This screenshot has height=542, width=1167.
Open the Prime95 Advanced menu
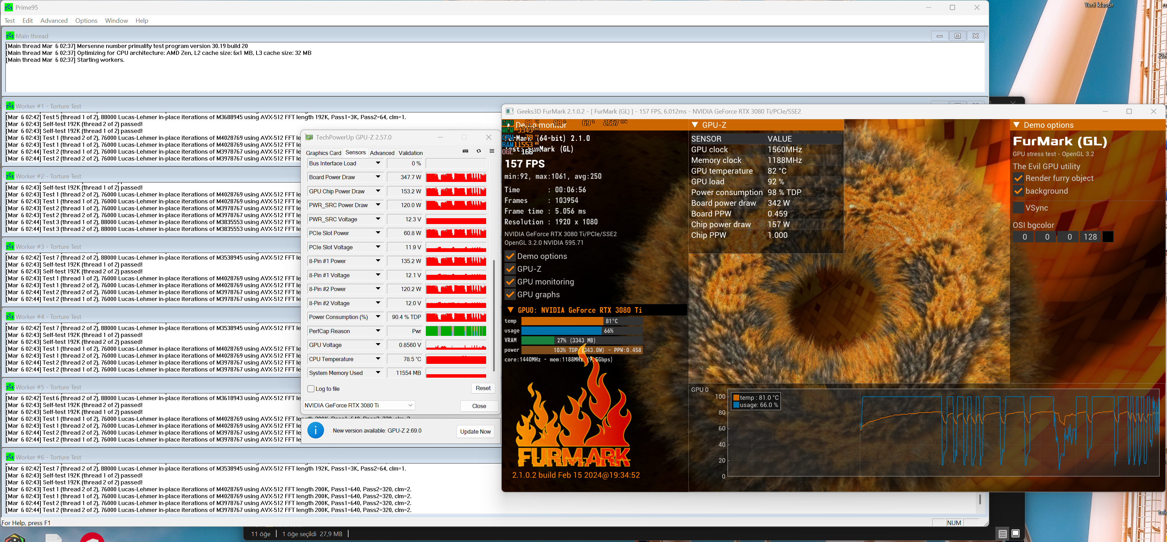(54, 20)
